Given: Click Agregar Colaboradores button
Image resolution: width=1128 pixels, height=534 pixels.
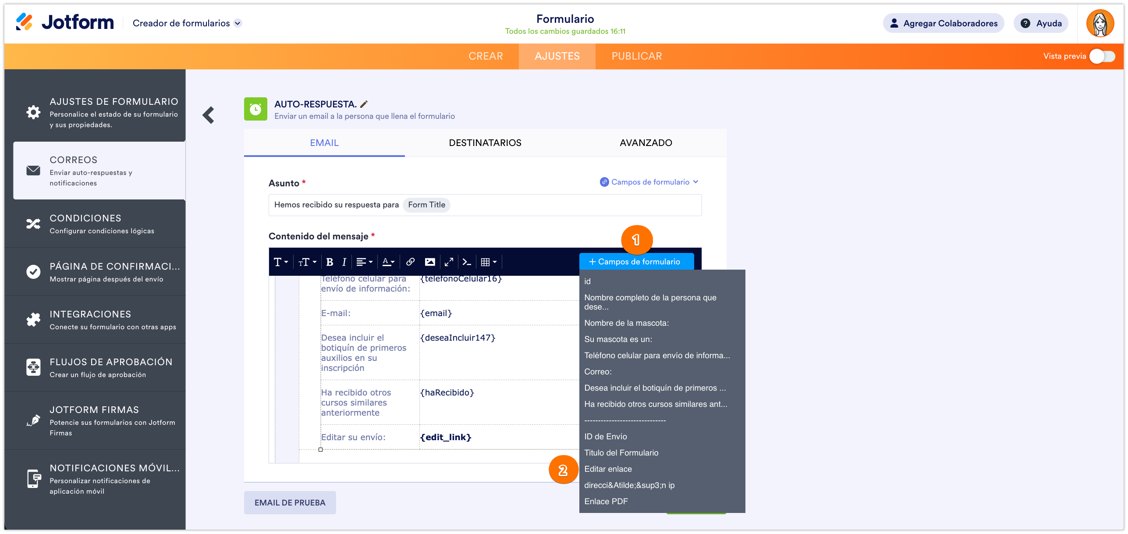Looking at the screenshot, I should (x=944, y=23).
